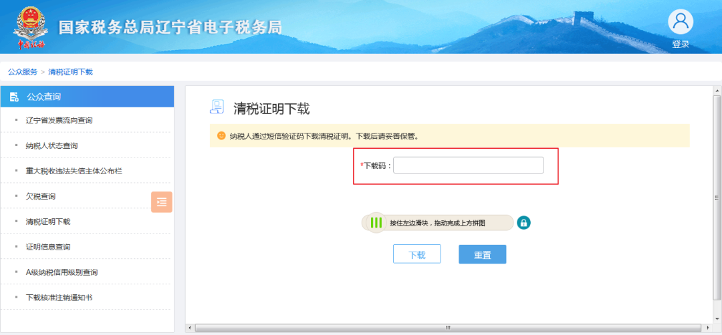Click the horizontal scrollbar thumb
This screenshot has width=722, height=335.
point(447,328)
